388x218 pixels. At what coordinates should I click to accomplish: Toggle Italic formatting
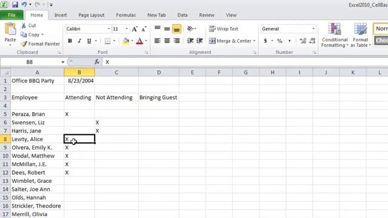(79, 41)
